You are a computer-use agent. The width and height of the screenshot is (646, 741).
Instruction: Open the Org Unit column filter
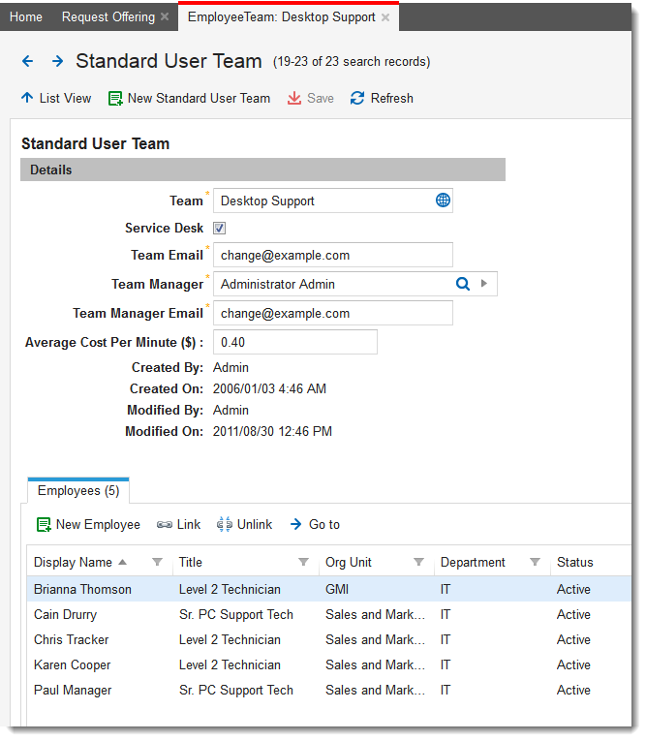click(418, 562)
